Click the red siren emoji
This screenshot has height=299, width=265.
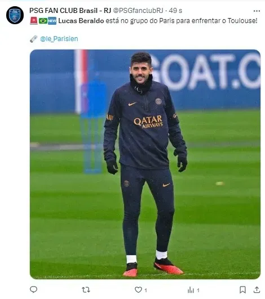click(x=34, y=21)
